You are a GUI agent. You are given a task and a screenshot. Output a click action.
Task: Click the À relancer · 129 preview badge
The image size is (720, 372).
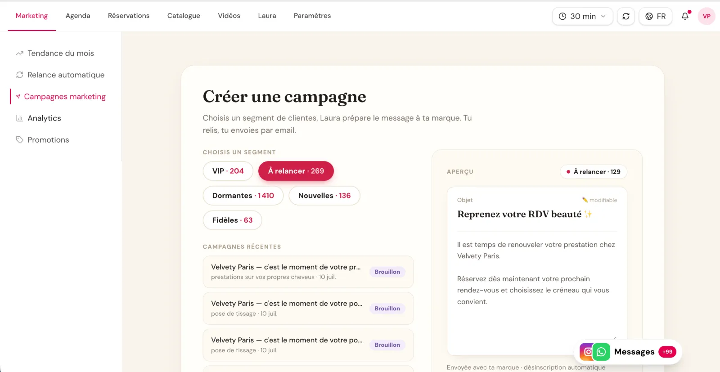pyautogui.click(x=594, y=172)
